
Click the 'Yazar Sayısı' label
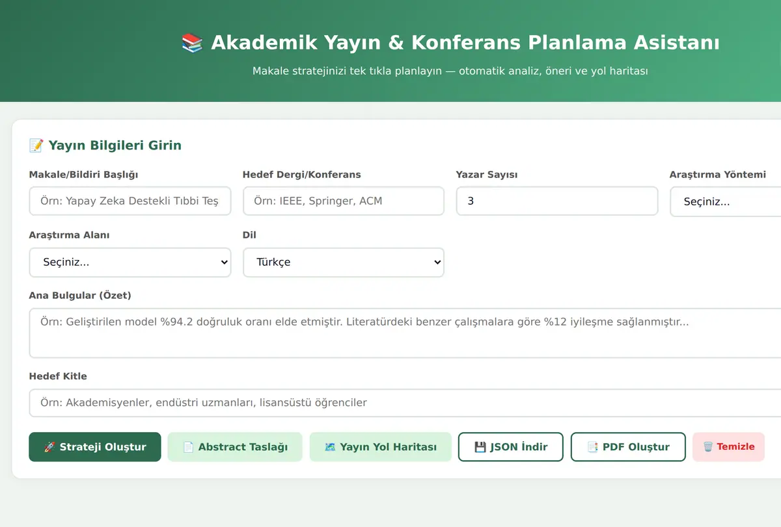[487, 175]
